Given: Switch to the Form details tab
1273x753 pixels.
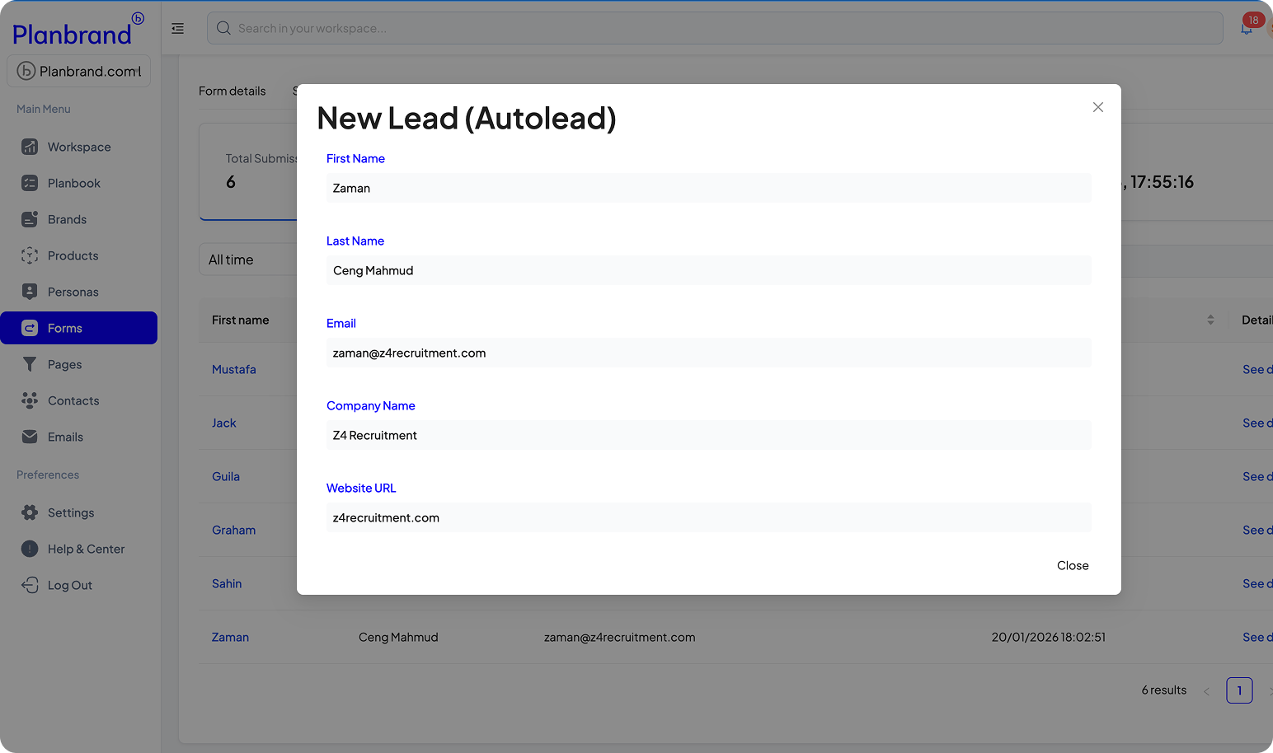Looking at the screenshot, I should tap(233, 91).
